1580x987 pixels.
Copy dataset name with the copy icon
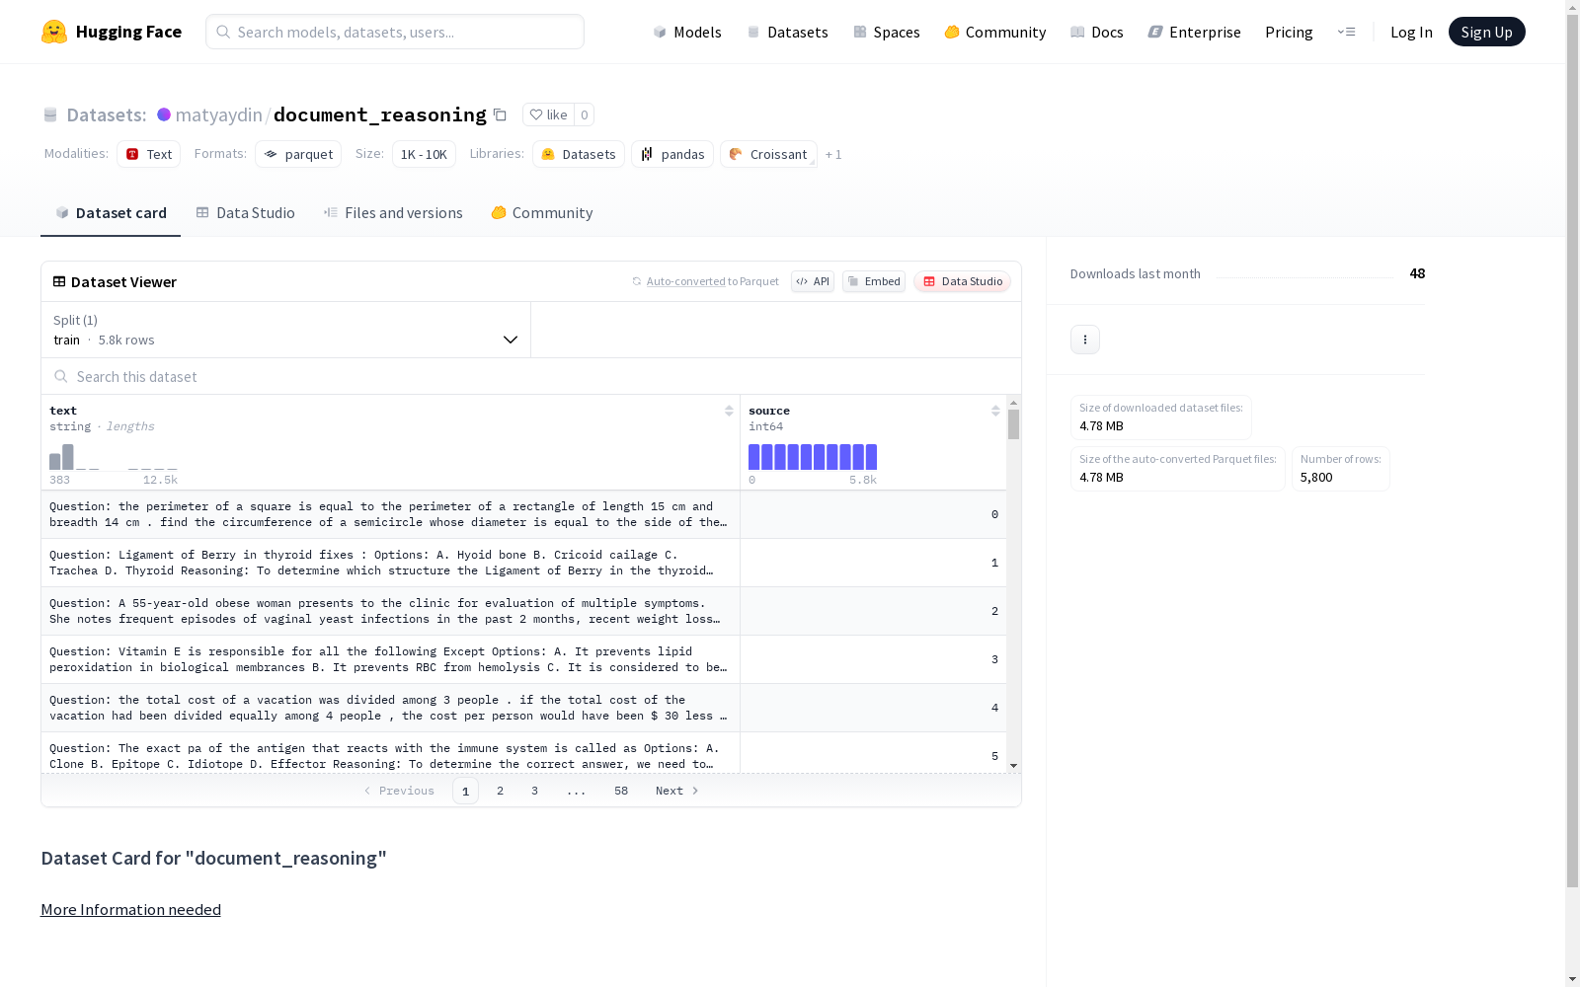click(x=500, y=114)
